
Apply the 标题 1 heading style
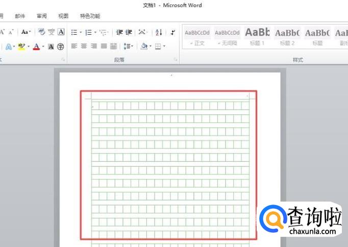(x=257, y=37)
